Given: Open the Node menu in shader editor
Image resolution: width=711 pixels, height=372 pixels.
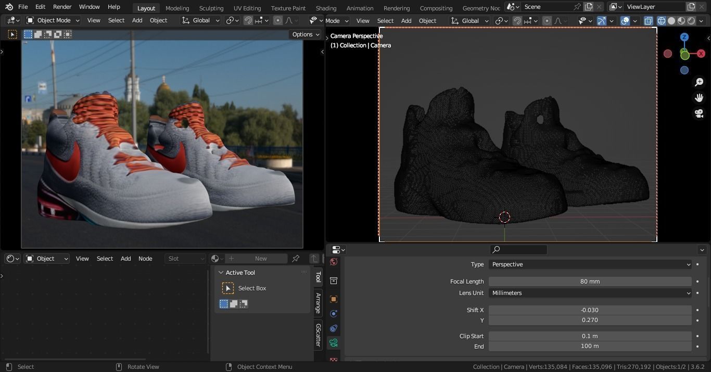Looking at the screenshot, I should (x=145, y=259).
